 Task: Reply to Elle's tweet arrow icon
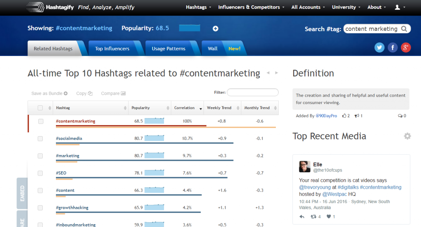tap(302, 217)
